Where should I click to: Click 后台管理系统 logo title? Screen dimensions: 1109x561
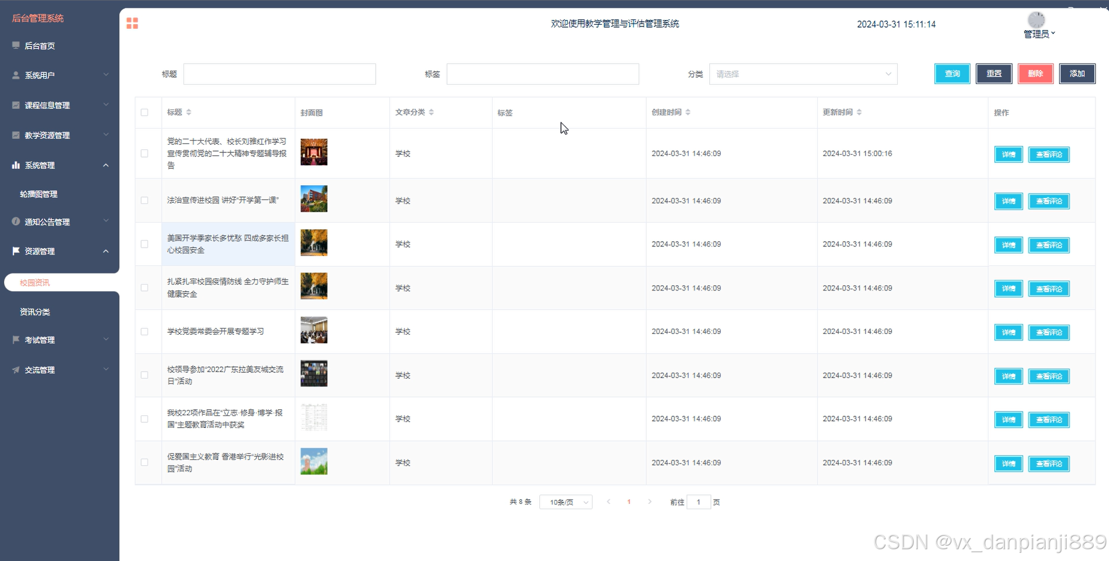click(x=38, y=18)
